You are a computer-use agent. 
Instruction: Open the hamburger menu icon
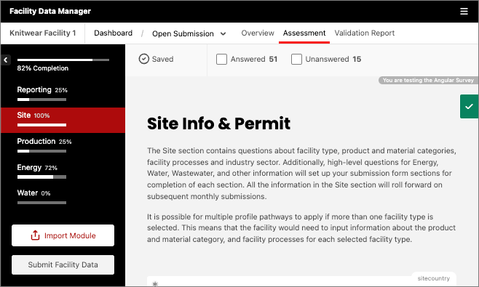tap(464, 12)
